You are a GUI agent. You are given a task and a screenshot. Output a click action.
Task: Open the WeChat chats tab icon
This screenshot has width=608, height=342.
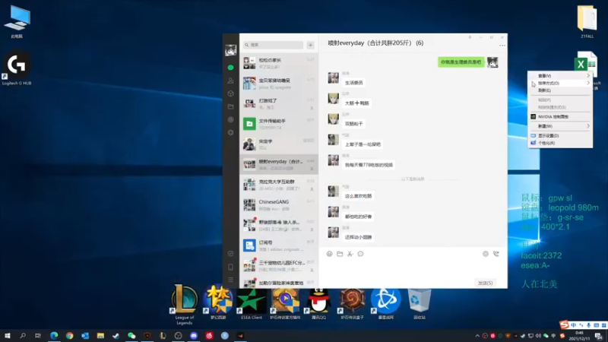230,68
